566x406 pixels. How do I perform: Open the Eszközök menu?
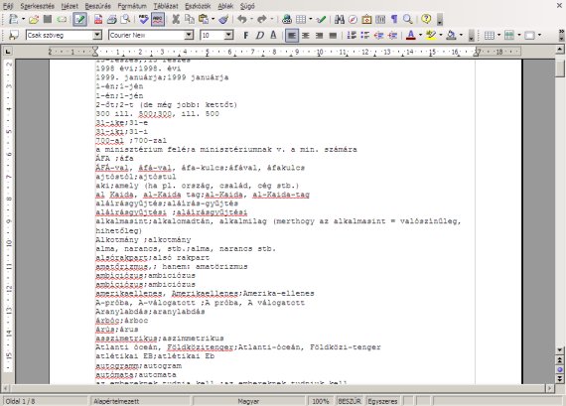(198, 6)
